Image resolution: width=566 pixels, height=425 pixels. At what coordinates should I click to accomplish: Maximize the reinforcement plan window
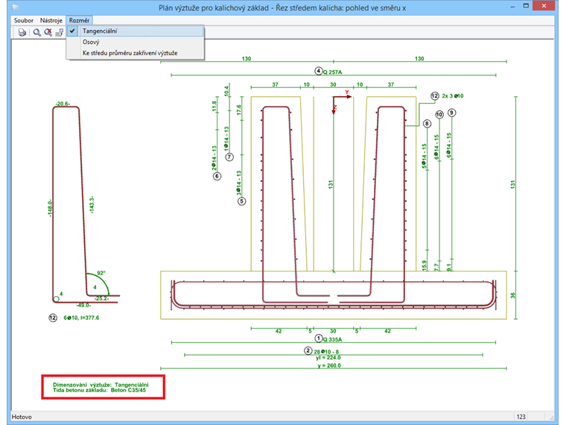[526, 6]
